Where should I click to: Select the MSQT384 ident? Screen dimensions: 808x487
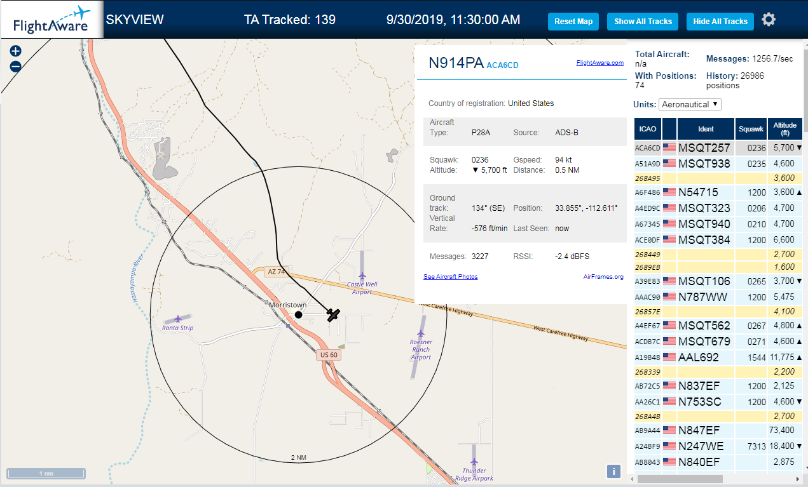(704, 239)
